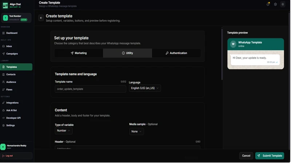This screenshot has height=163, width=291.
Task: Open the notifications bell
Action: (x=268, y=4)
